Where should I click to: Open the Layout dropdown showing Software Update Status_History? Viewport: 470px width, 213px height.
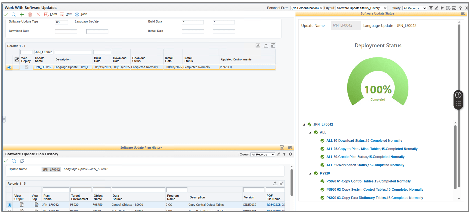pyautogui.click(x=361, y=8)
